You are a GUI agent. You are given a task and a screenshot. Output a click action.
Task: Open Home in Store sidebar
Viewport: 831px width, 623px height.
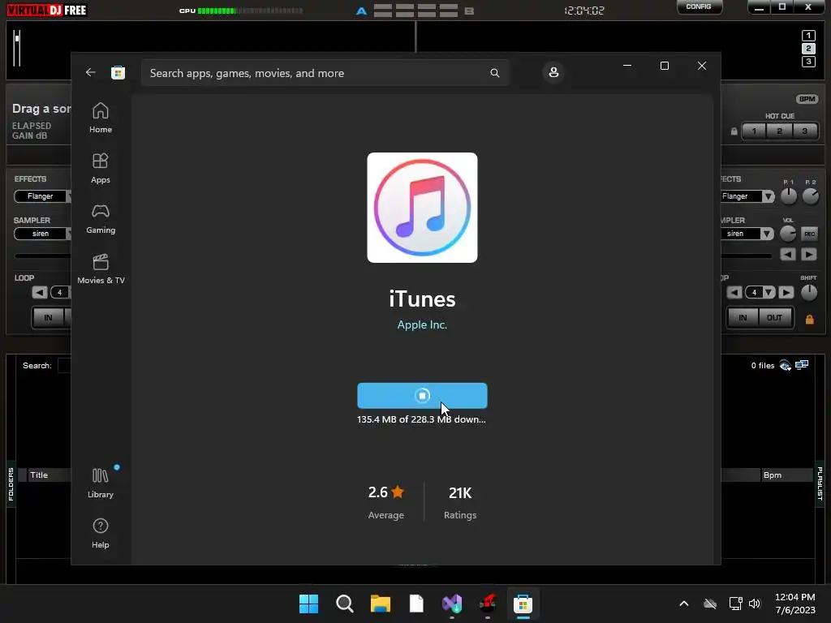(x=100, y=118)
